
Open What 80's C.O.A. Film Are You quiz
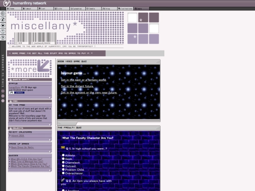(x=26, y=159)
